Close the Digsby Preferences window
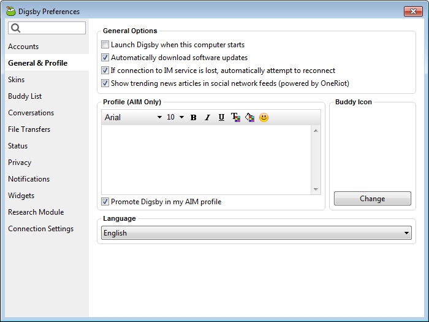The image size is (429, 322). (x=413, y=11)
